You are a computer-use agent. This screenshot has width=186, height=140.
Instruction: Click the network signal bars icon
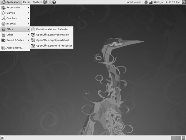(x=151, y=2)
